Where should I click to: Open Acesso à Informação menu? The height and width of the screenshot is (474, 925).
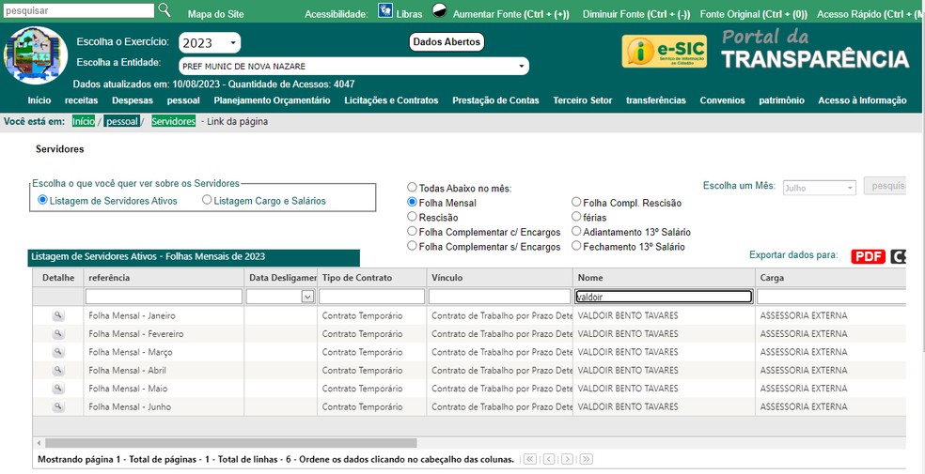pyautogui.click(x=862, y=100)
